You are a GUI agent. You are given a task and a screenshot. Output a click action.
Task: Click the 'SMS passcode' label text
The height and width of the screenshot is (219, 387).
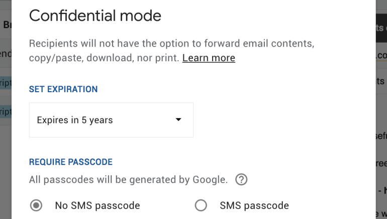(254, 205)
